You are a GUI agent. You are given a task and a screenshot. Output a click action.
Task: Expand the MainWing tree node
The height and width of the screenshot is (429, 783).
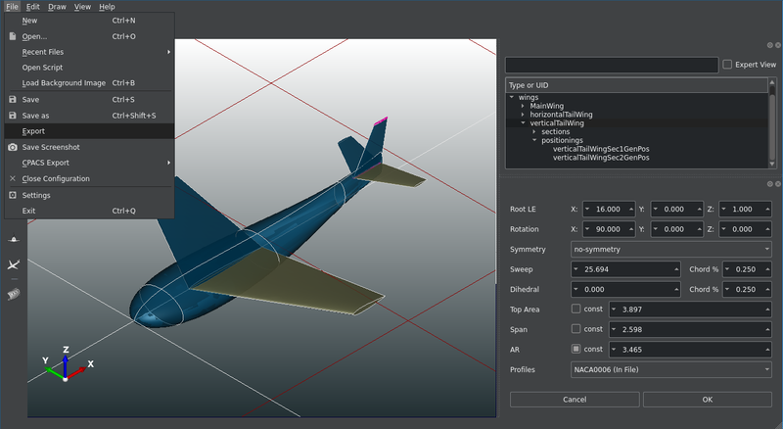click(x=523, y=106)
